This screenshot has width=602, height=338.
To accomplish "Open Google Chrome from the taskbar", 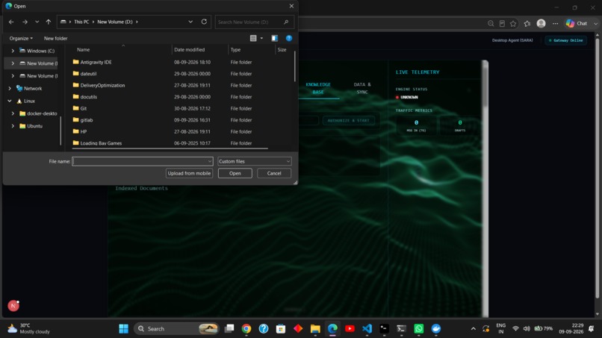I will [246, 329].
